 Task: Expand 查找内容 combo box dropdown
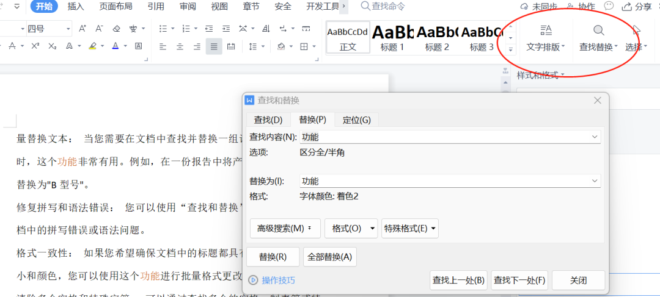coord(595,137)
